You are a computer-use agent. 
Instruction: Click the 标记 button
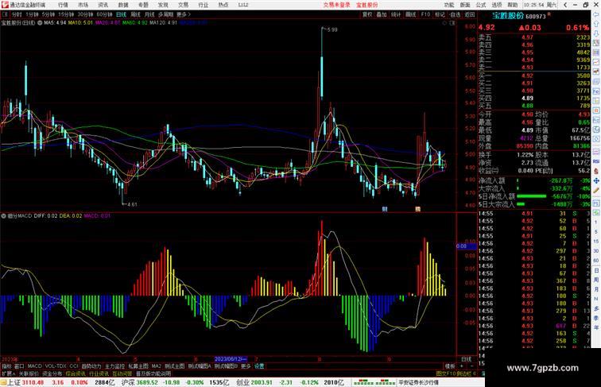(440, 14)
